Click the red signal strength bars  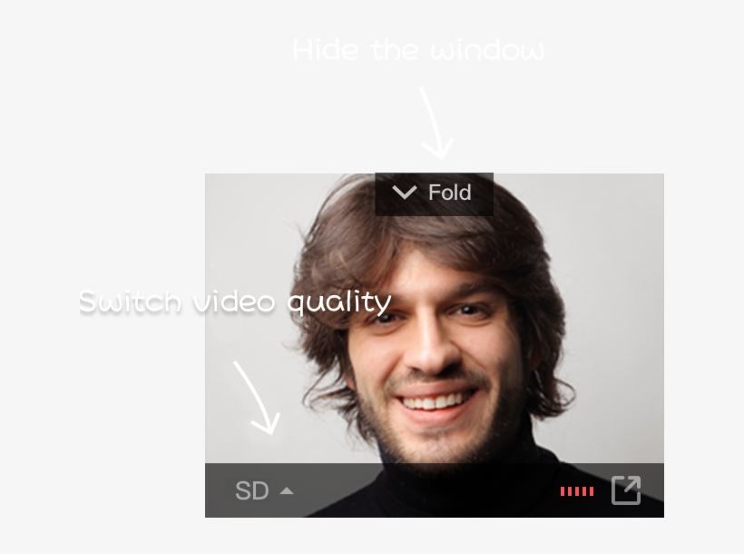[x=576, y=491]
